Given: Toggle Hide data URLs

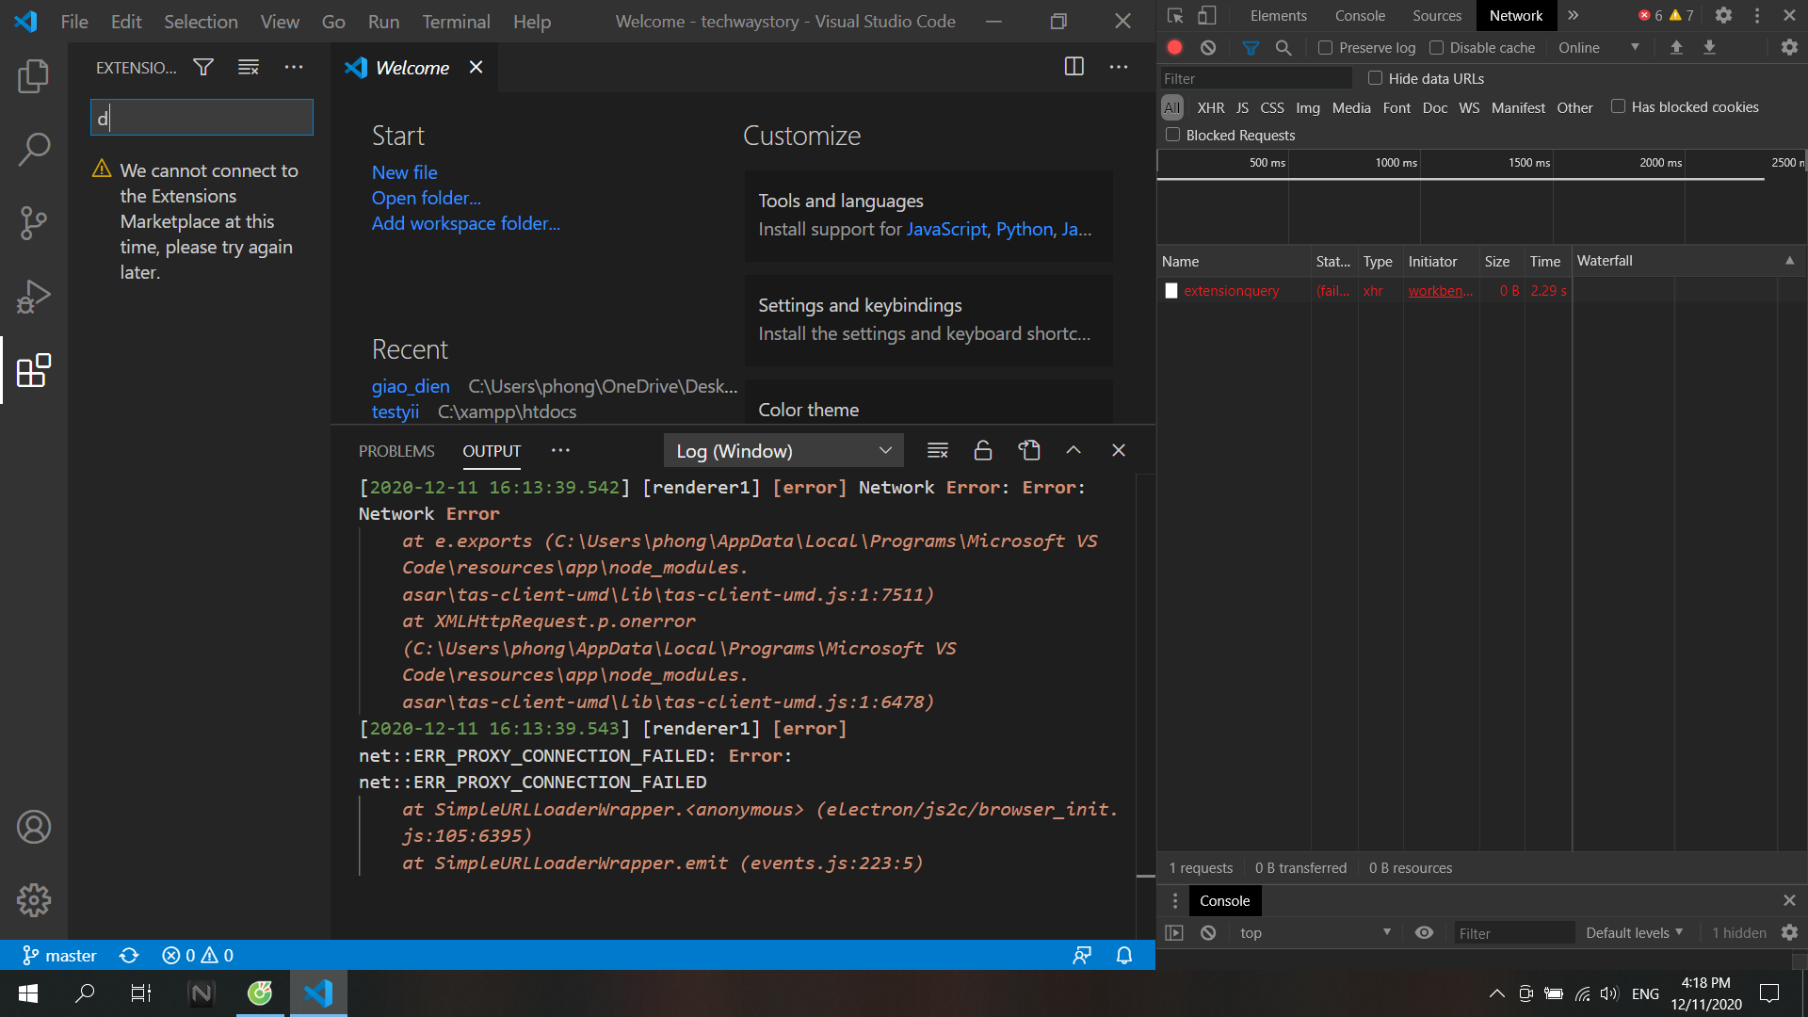Looking at the screenshot, I should 1376,78.
